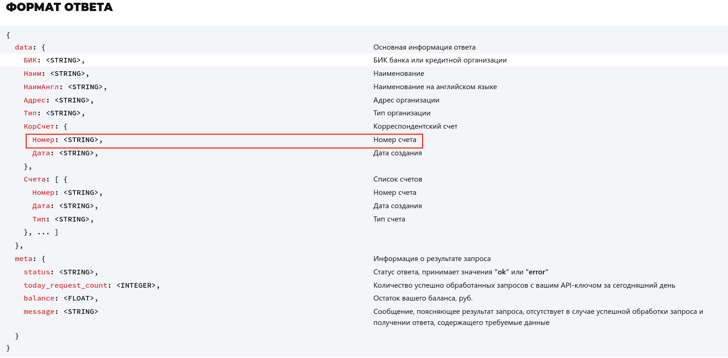Click the 'Тип счета' description

pos(389,219)
